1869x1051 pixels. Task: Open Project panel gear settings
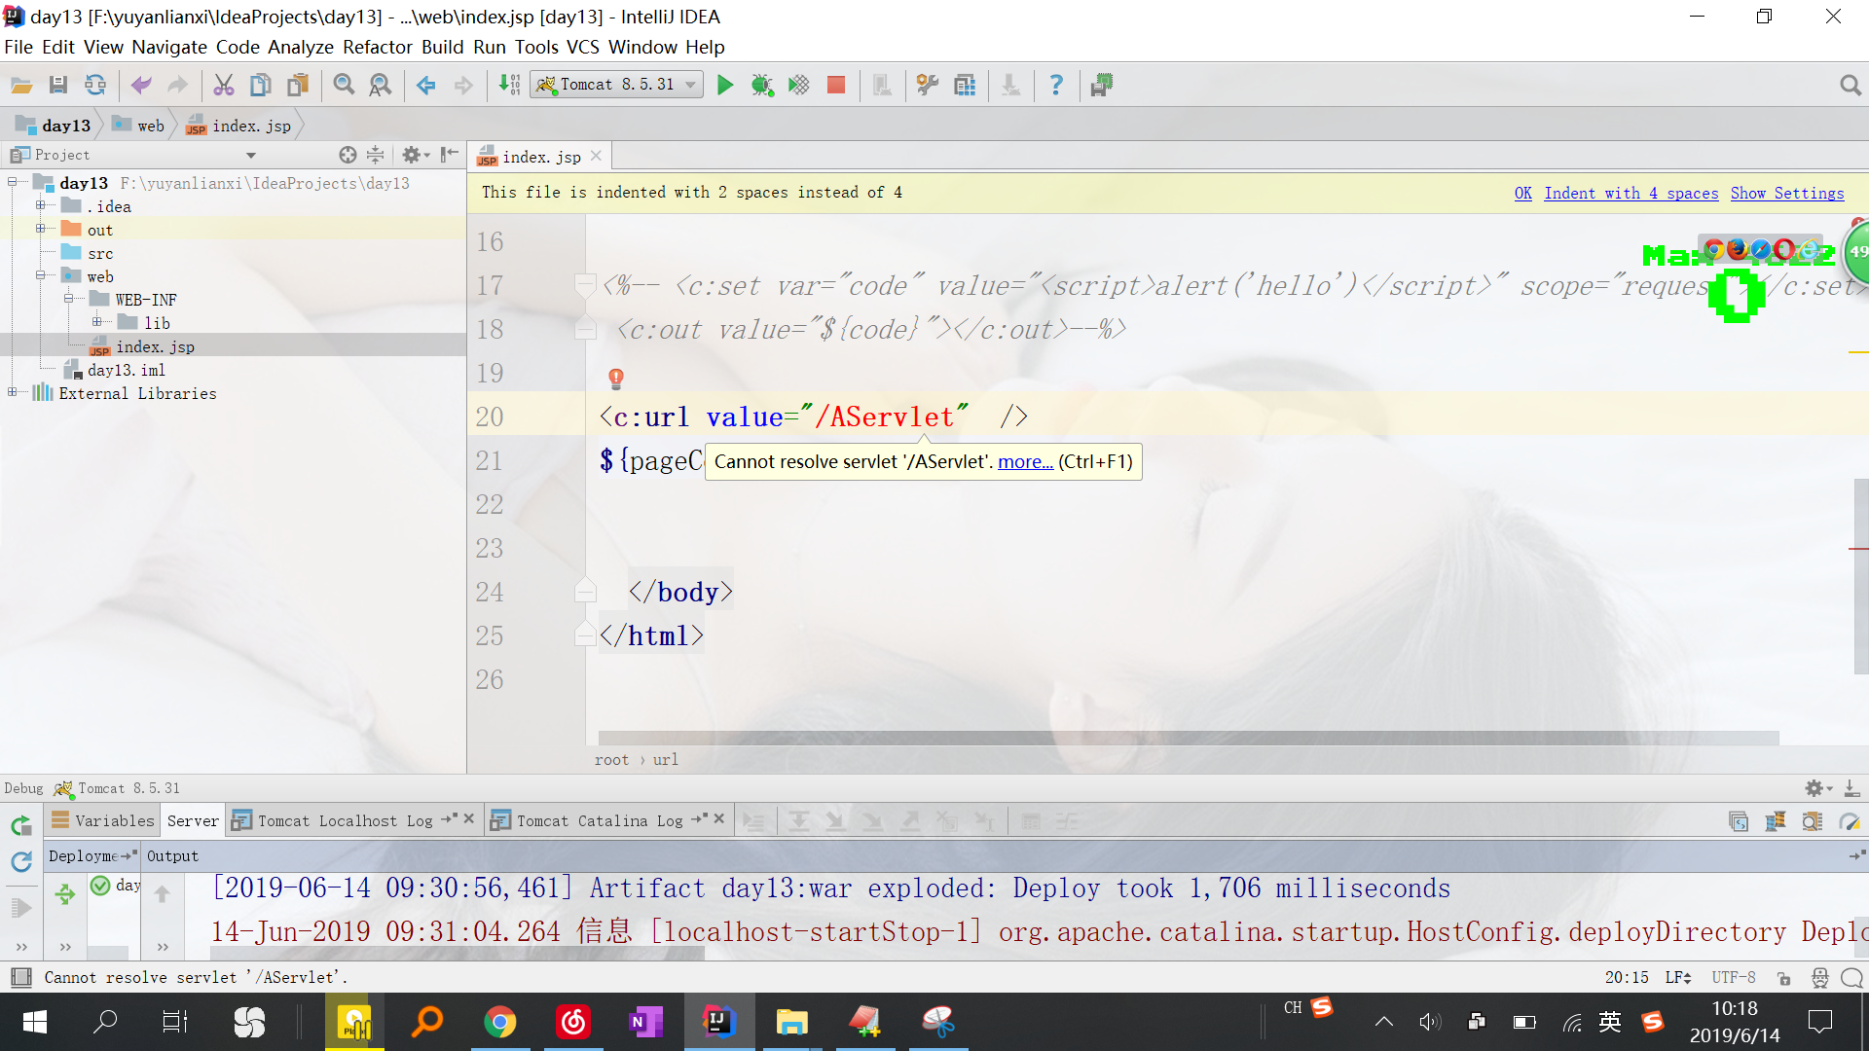click(x=416, y=155)
